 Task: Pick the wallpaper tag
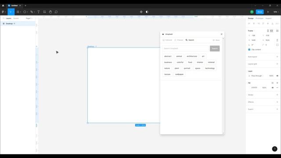pos(180,74)
